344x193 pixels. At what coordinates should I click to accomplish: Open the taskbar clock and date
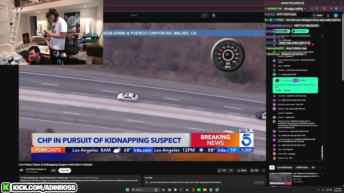[x=338, y=190]
